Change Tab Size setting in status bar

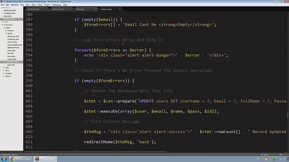(x=265, y=155)
